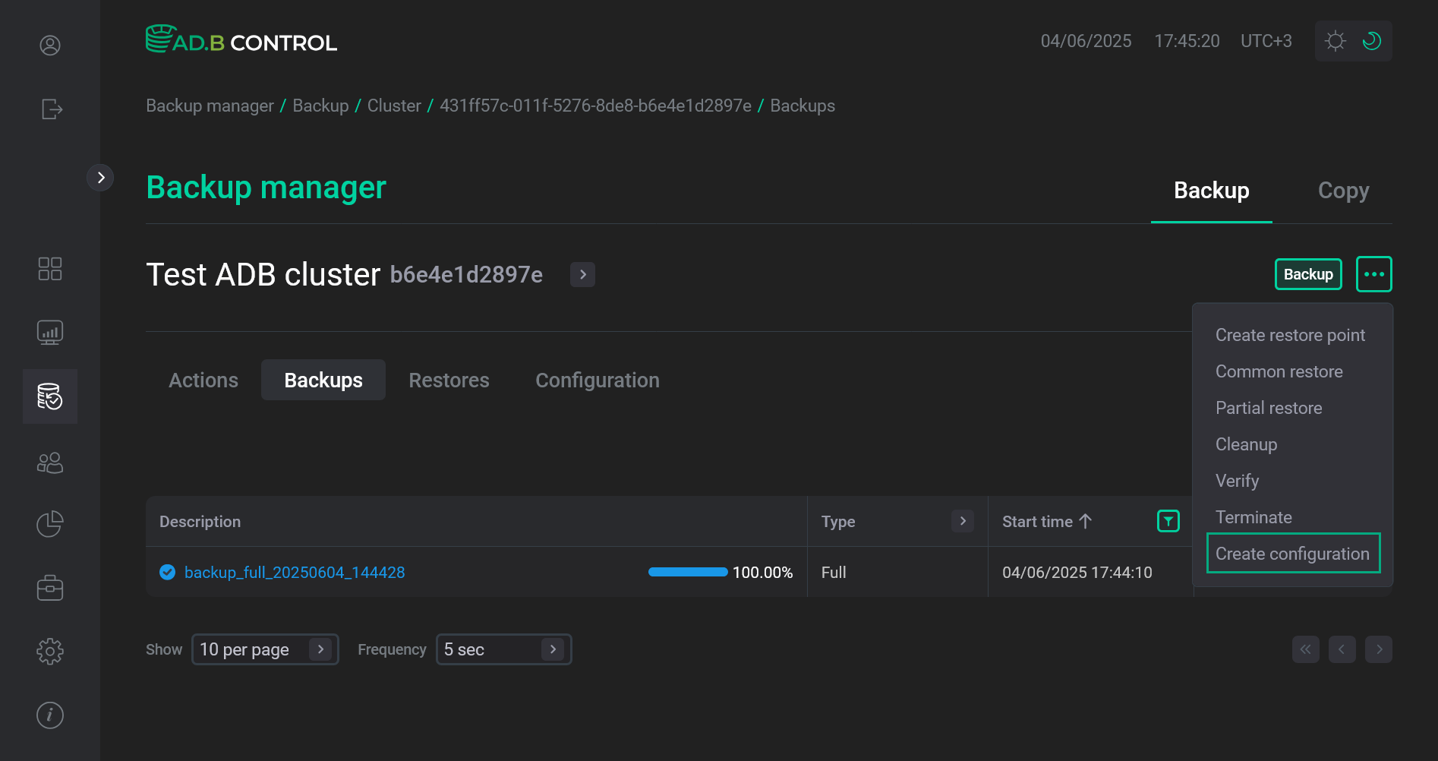Switch to light theme with sun icon
The height and width of the screenshot is (761, 1438).
coord(1335,41)
